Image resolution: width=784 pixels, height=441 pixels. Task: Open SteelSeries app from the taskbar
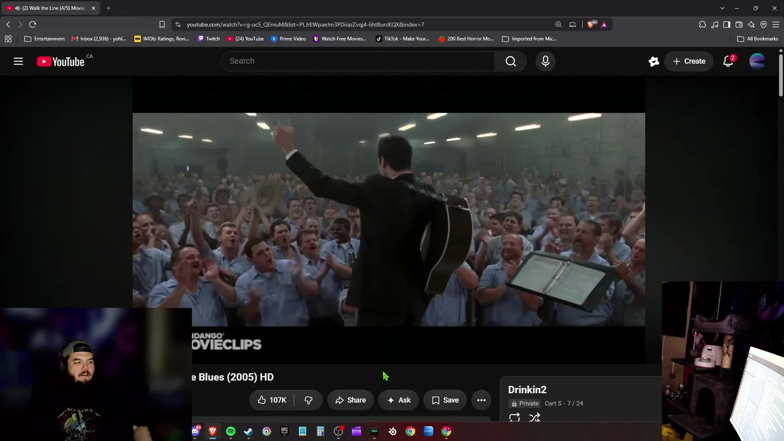click(x=393, y=431)
